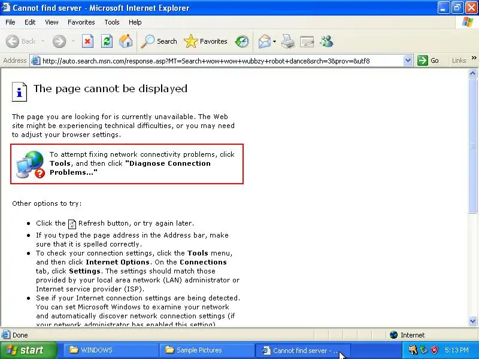The height and width of the screenshot is (359, 479).
Task: Click the bold 'Diagnose Connection Problems...' text
Action: [131, 168]
